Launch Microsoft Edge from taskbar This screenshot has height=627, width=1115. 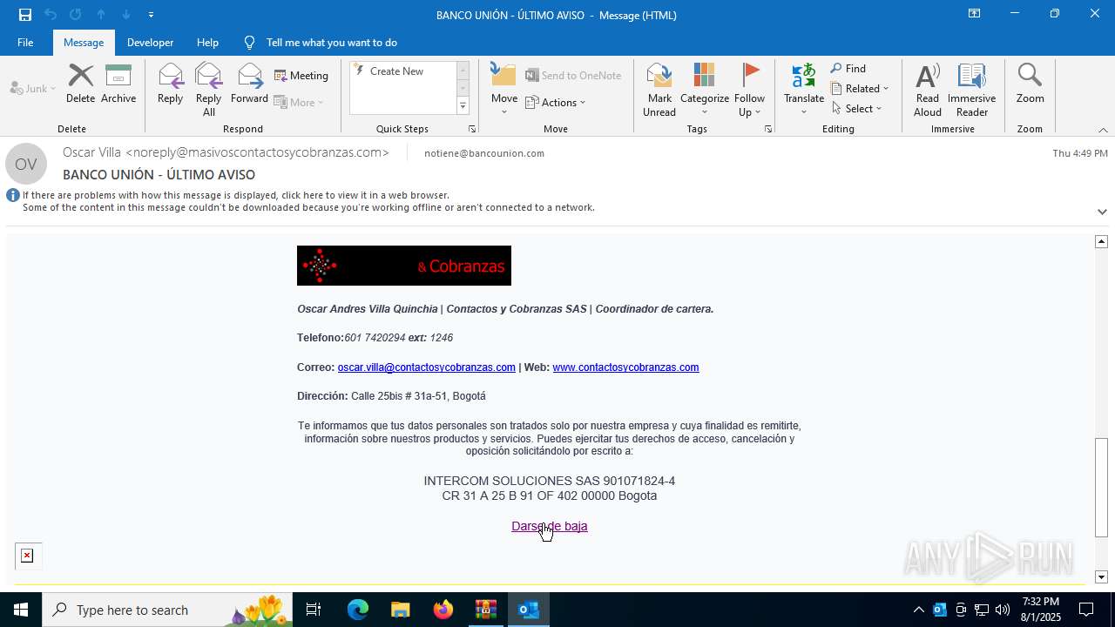[x=358, y=610]
